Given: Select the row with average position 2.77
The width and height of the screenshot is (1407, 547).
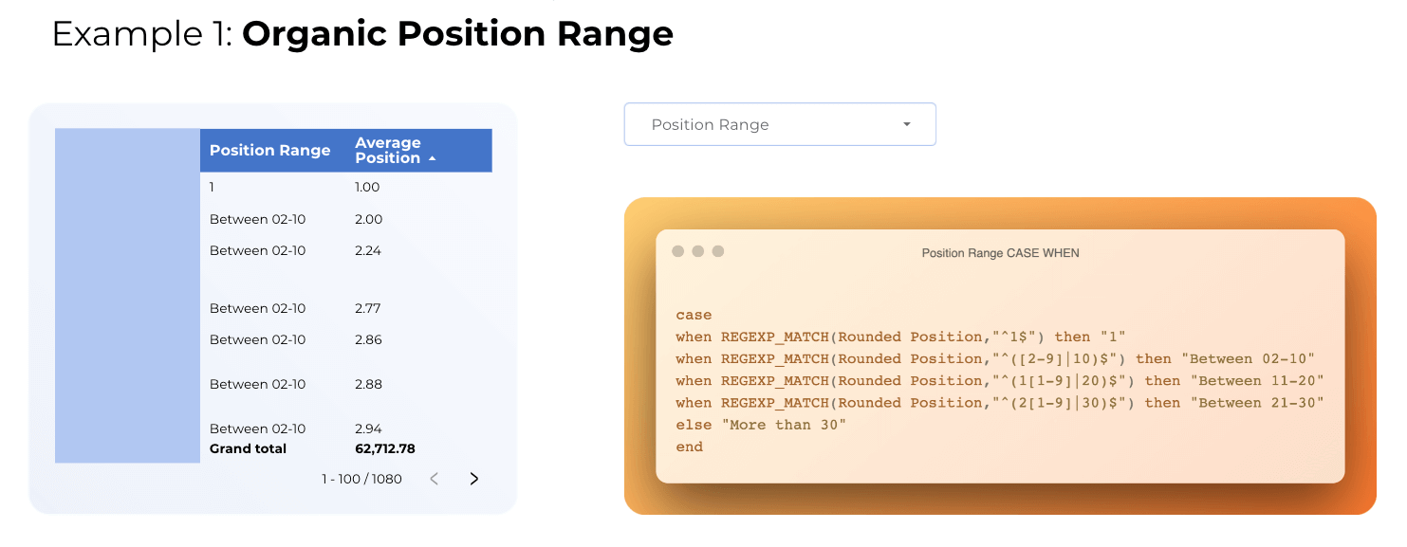Looking at the screenshot, I should click(x=346, y=308).
